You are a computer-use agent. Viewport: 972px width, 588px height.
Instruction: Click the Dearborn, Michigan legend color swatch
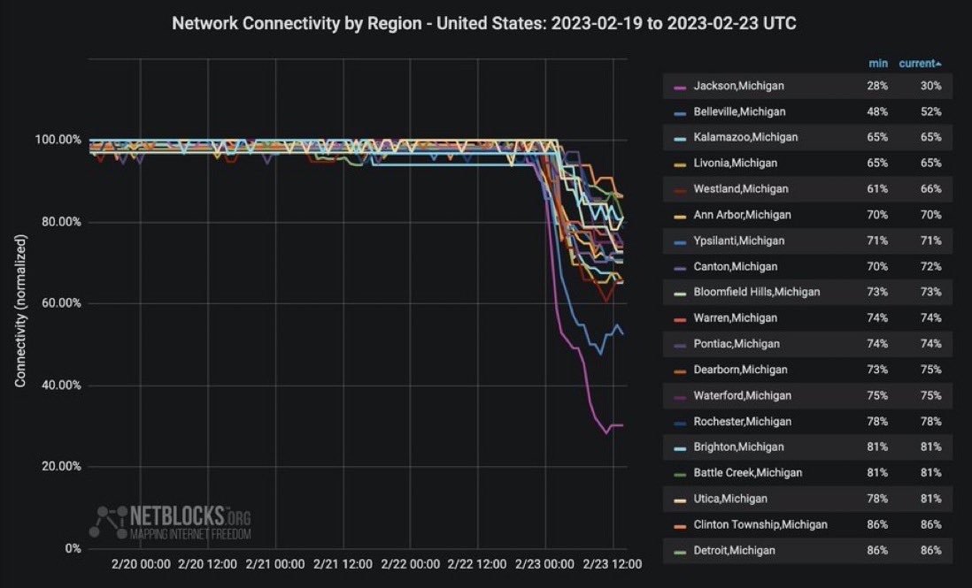pyautogui.click(x=680, y=371)
